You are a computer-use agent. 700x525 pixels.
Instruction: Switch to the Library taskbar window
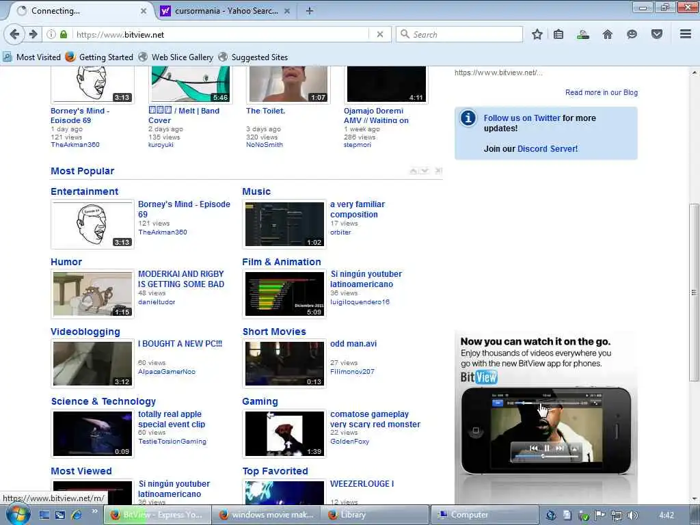374,515
